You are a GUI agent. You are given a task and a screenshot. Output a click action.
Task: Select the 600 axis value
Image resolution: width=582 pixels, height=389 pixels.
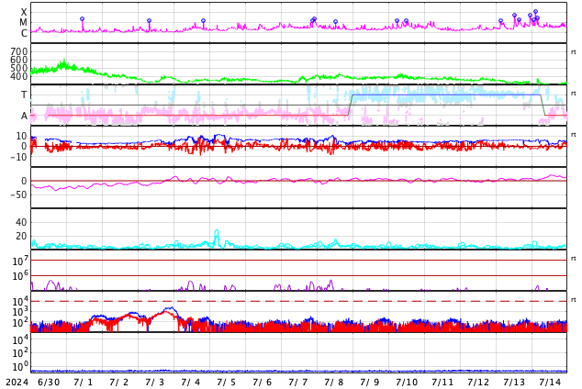(x=19, y=60)
